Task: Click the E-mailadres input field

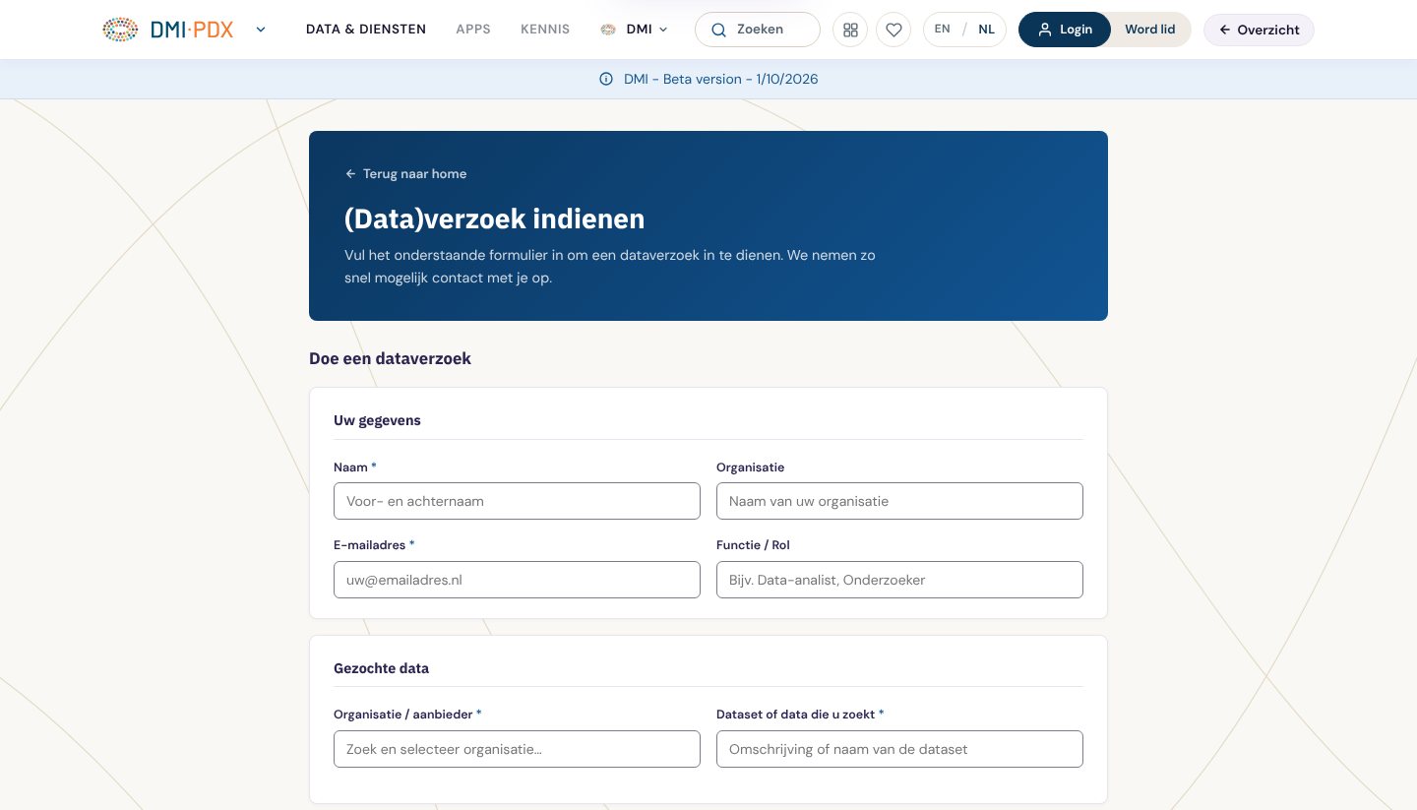Action: click(517, 580)
